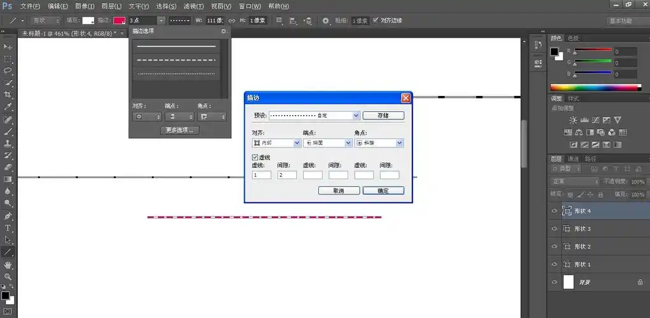Choose the Hand tool

coord(8,265)
